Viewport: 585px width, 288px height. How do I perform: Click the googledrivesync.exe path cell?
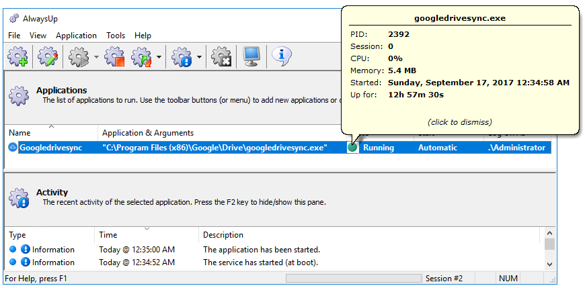point(215,148)
